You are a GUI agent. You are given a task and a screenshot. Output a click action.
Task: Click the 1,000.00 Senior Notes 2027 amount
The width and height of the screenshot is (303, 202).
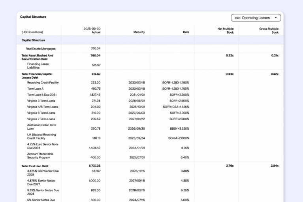pyautogui.click(x=94, y=181)
